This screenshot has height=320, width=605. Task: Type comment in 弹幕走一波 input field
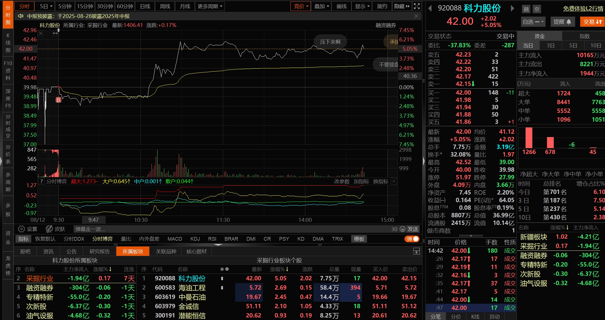click(x=231, y=229)
